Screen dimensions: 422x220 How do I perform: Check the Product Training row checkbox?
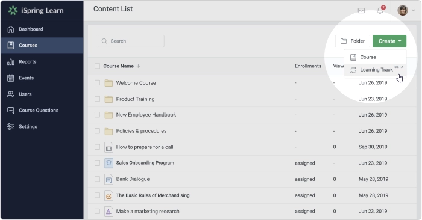(97, 99)
